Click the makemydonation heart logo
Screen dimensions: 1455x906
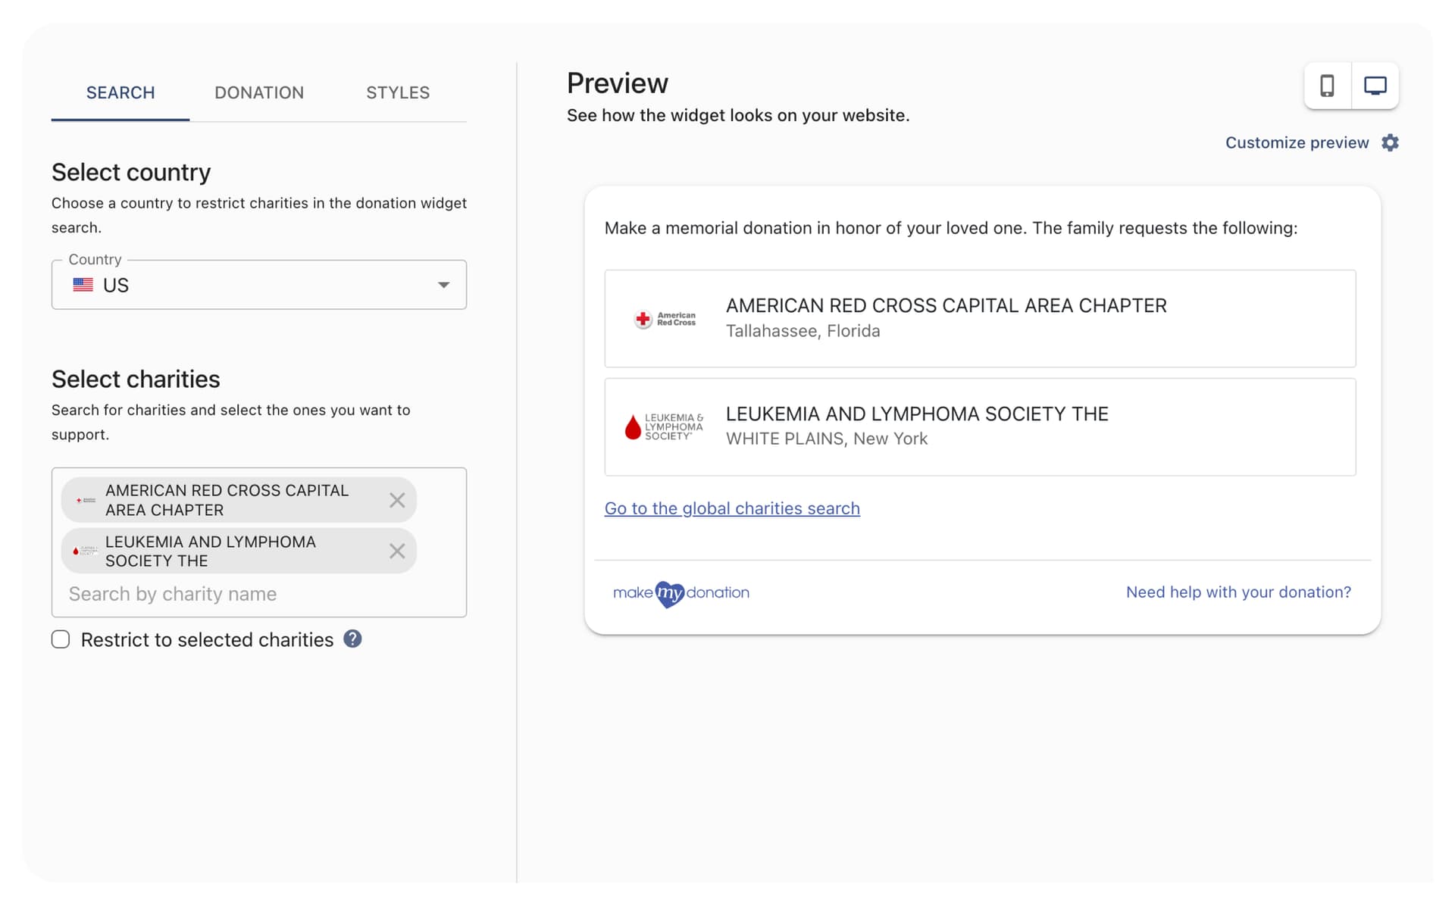click(x=668, y=592)
